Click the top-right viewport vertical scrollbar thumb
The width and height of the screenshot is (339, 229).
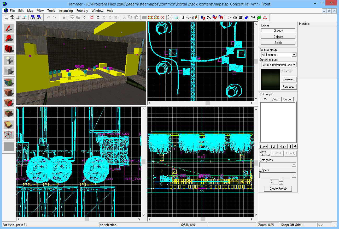(x=256, y=61)
